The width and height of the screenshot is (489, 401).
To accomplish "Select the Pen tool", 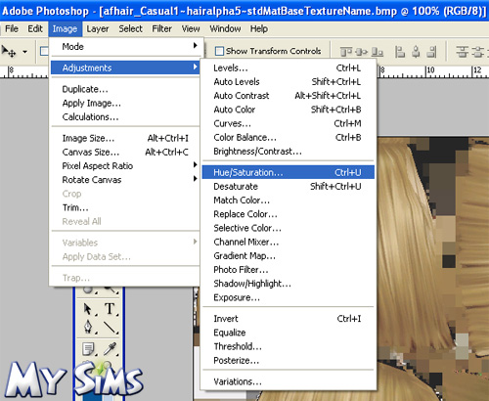I will pyautogui.click(x=88, y=327).
